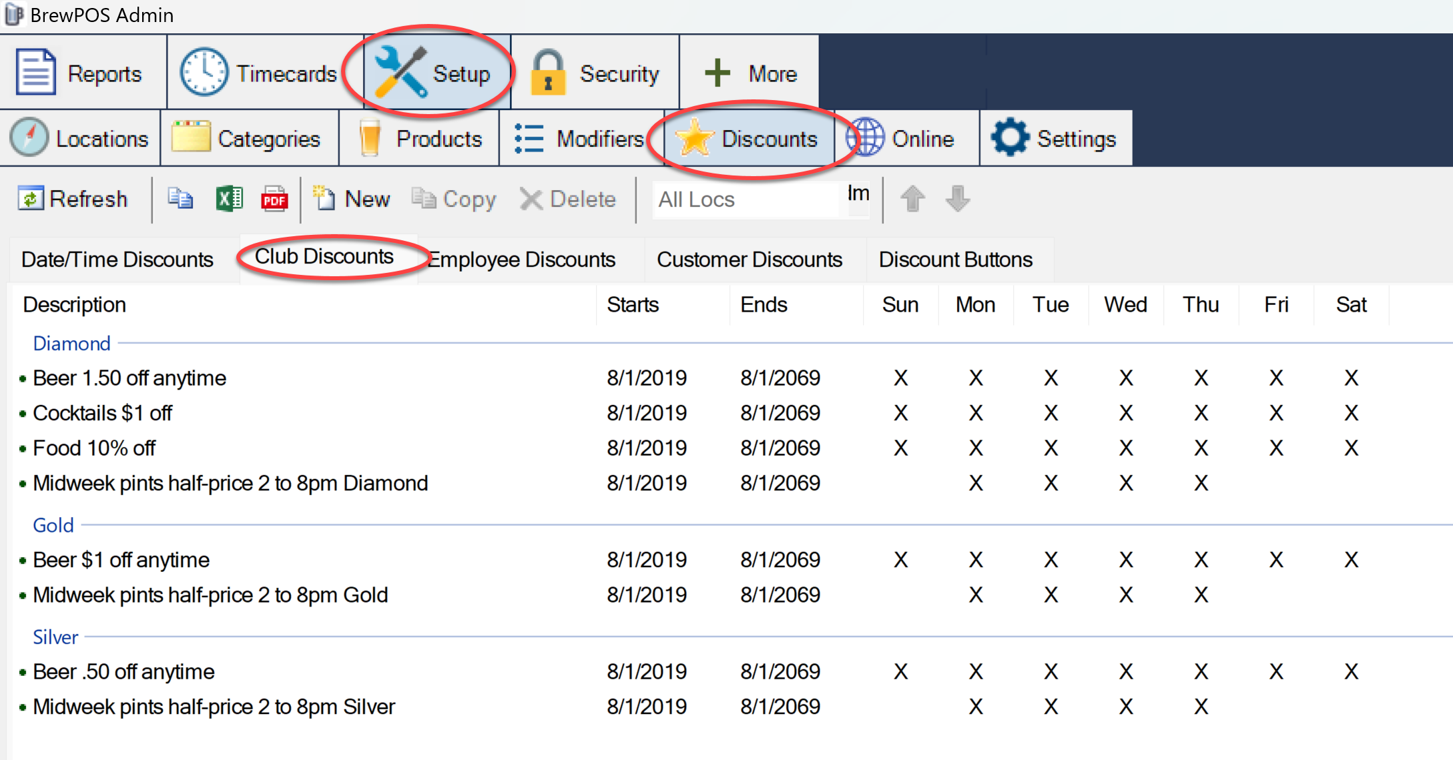The width and height of the screenshot is (1453, 760).
Task: Select 'Midweek pints half-price 2 to 8pm Gold'
Action: [701, 595]
